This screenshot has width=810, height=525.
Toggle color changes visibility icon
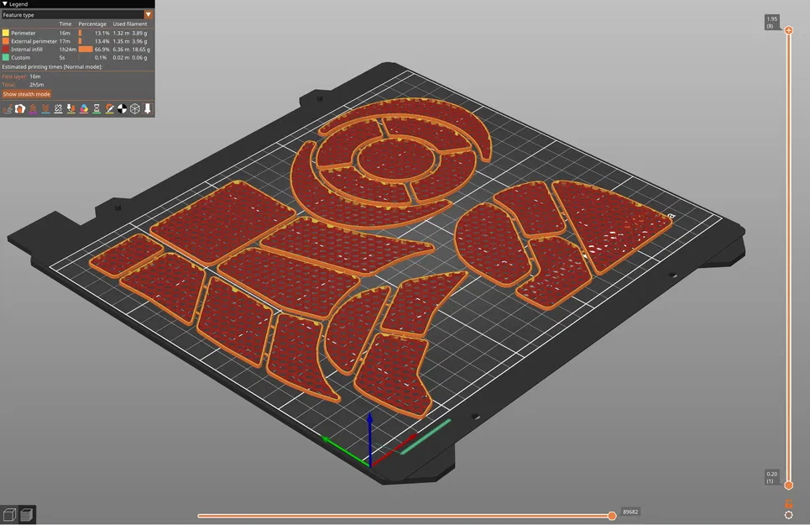[84, 109]
